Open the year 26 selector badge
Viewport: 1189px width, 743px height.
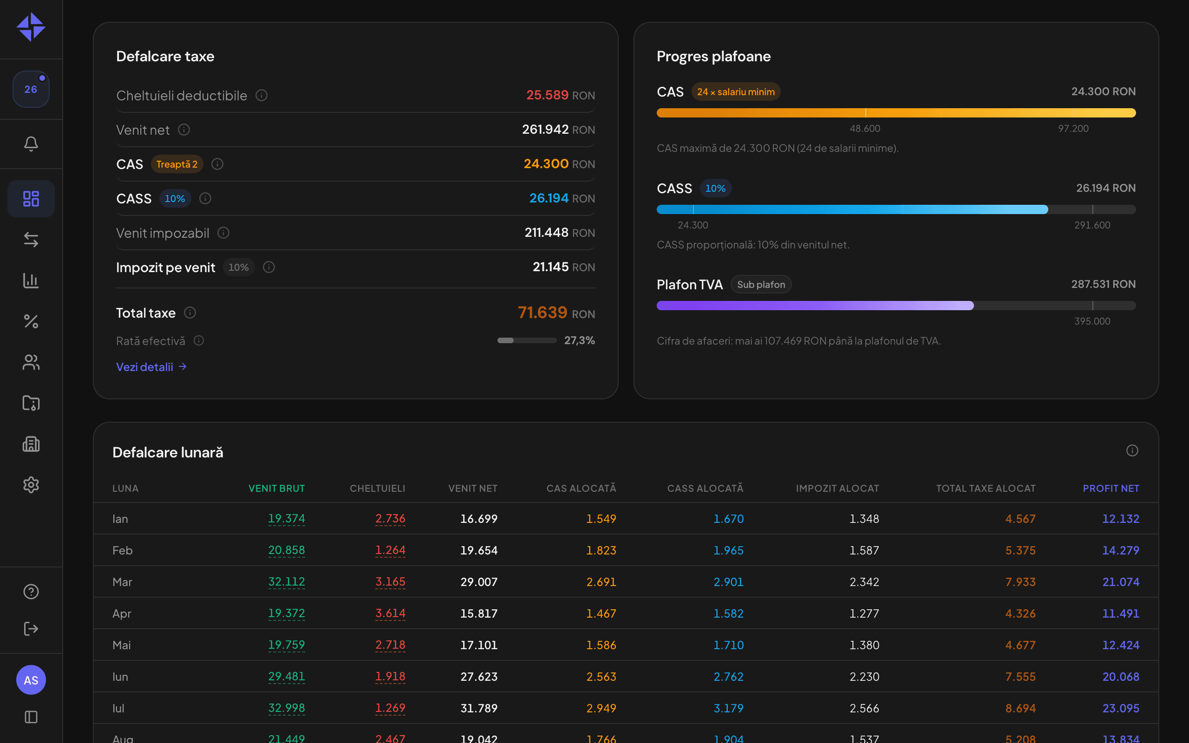[31, 89]
